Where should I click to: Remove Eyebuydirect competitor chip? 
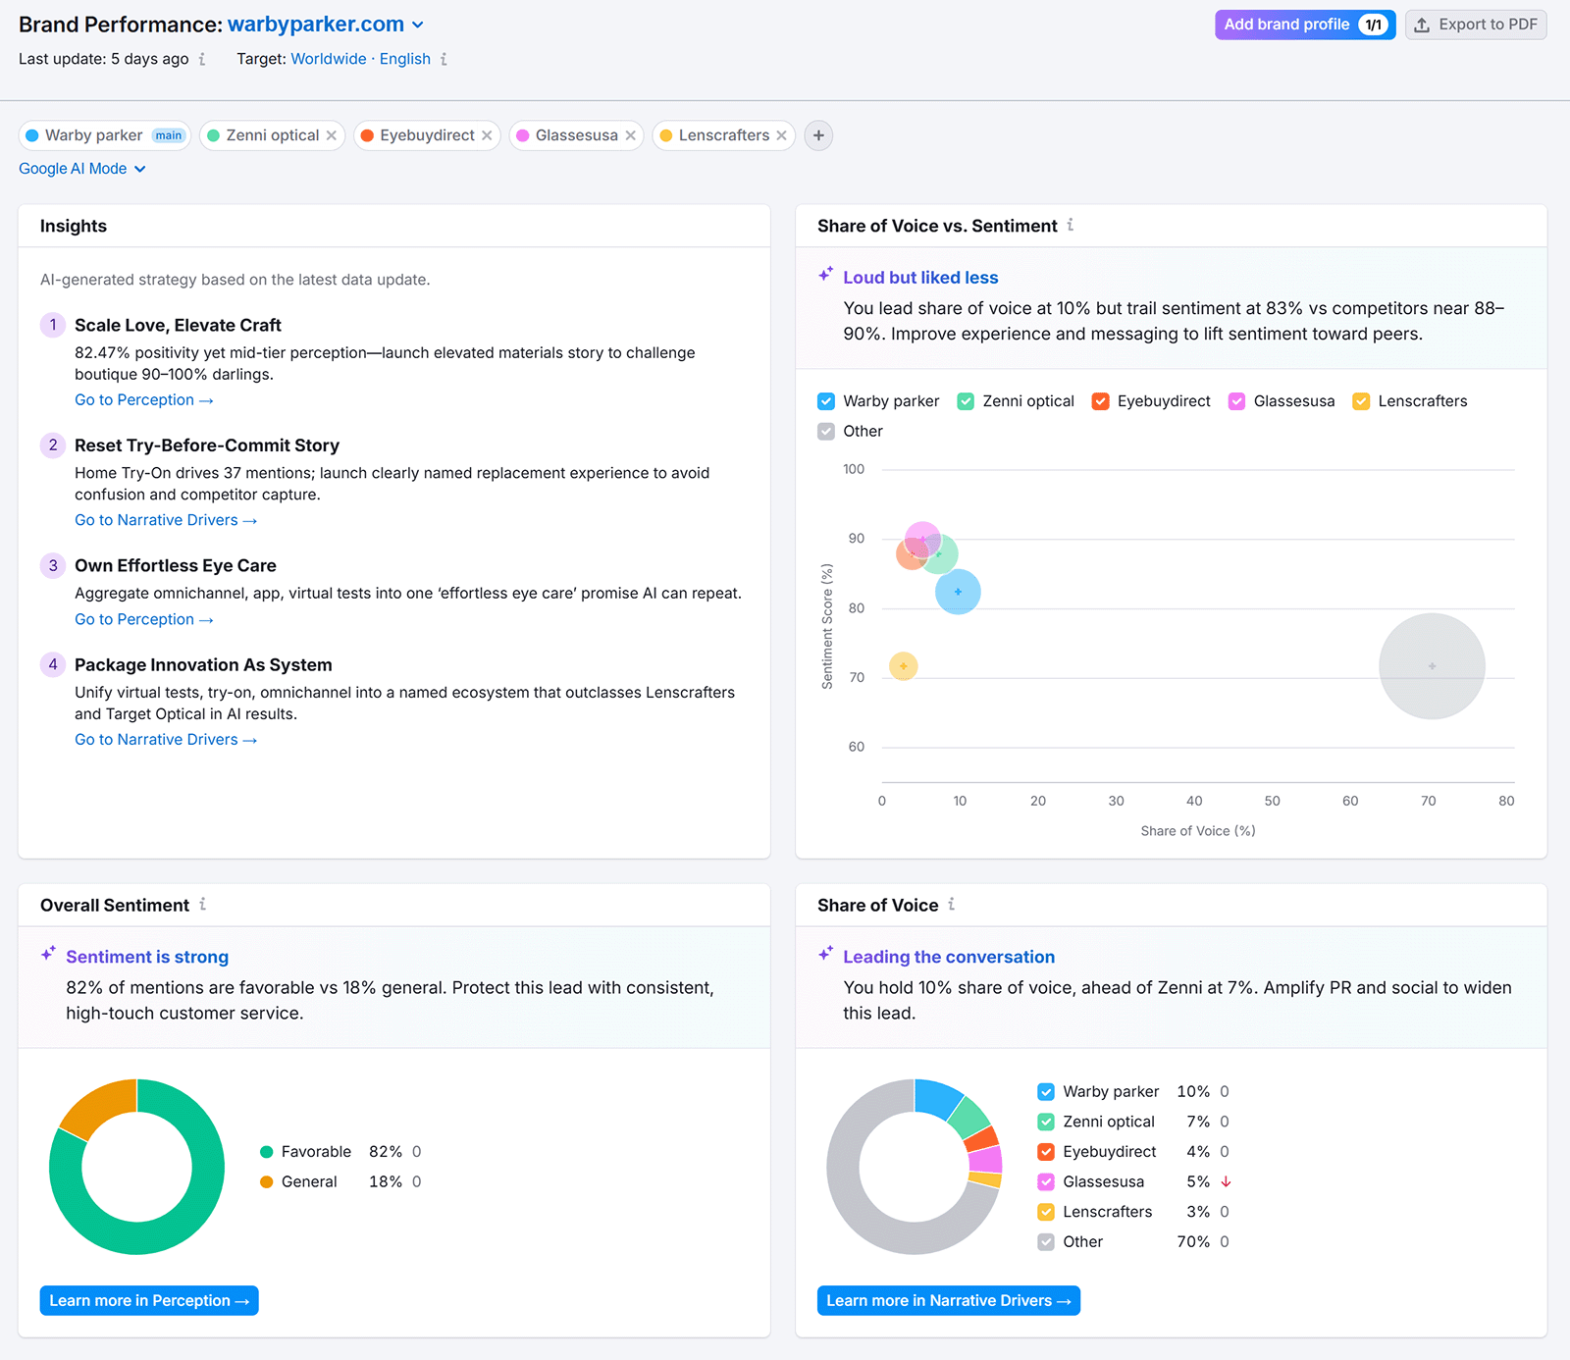point(487,135)
